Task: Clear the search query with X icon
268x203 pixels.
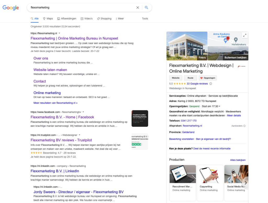Action: [138, 8]
